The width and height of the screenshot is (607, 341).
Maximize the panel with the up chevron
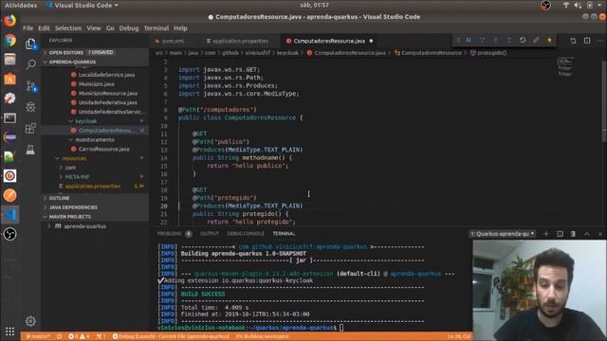(x=587, y=234)
